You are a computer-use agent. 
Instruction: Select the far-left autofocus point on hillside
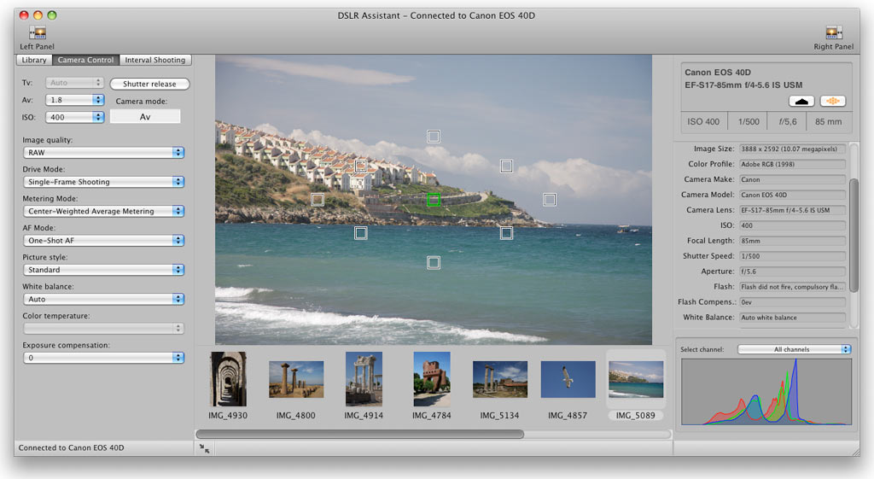tap(318, 200)
